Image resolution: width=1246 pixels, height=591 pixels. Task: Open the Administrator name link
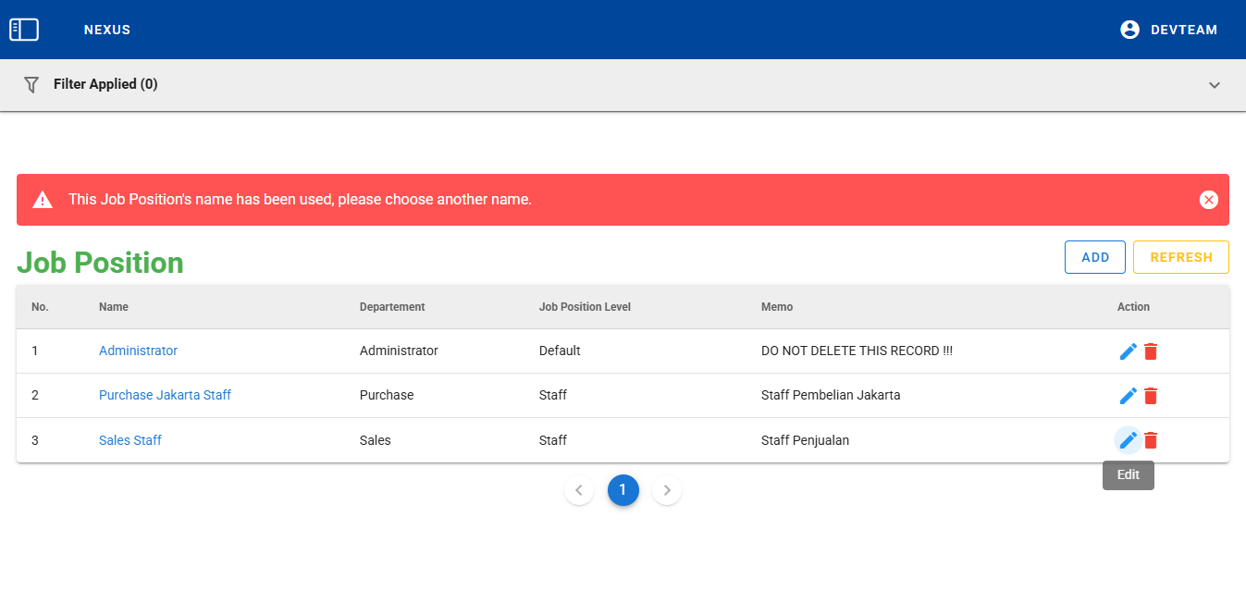tap(138, 351)
